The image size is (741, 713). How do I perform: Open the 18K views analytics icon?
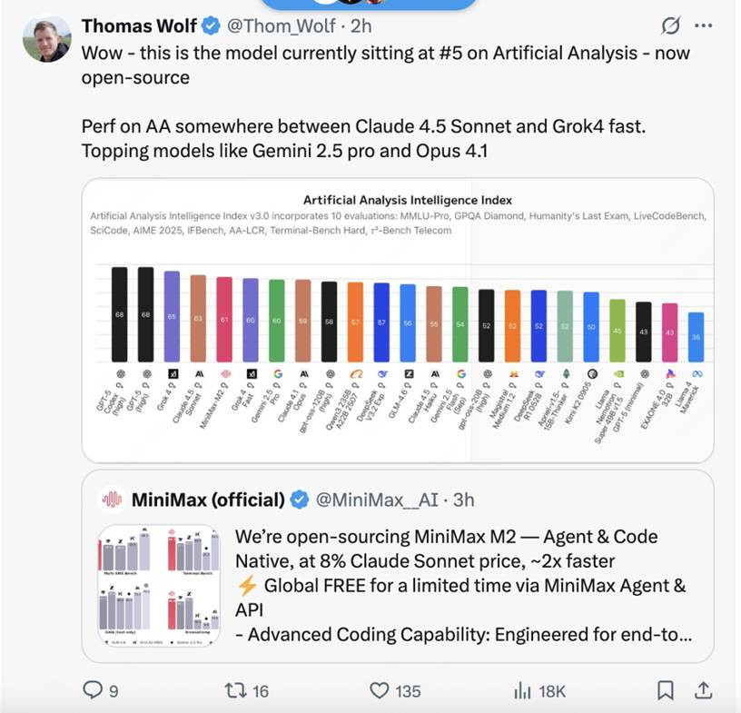point(522,691)
